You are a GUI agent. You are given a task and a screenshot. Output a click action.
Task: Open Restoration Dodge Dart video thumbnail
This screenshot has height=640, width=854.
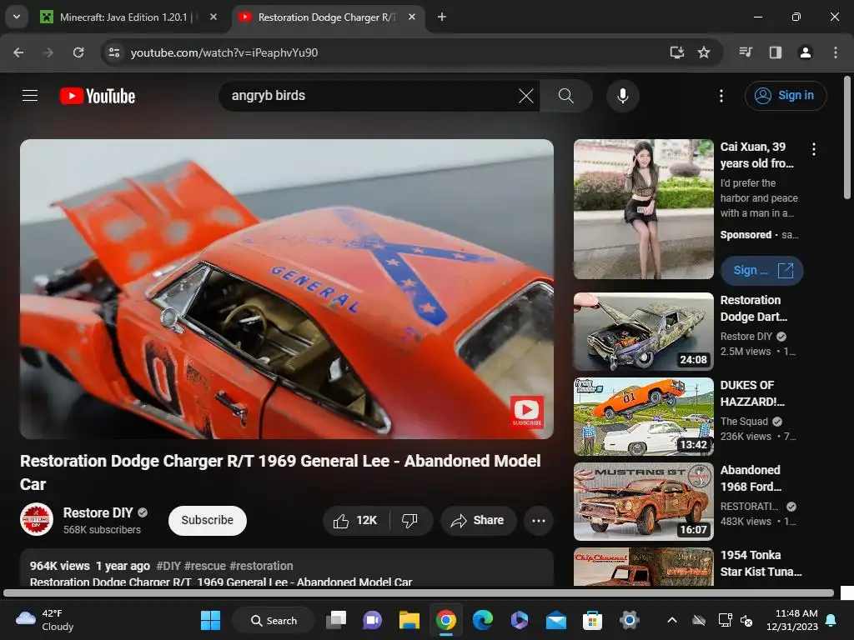click(644, 332)
